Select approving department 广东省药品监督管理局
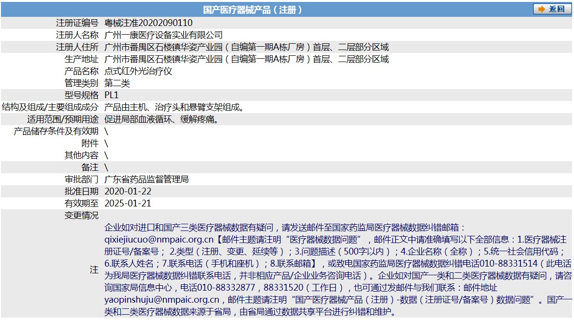This screenshot has width=574, height=320. click(x=147, y=179)
